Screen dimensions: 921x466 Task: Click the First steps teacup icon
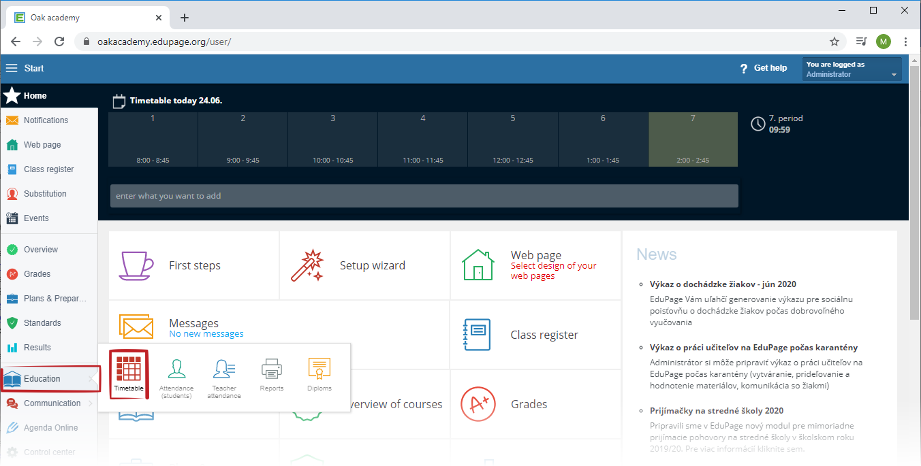[x=138, y=265]
